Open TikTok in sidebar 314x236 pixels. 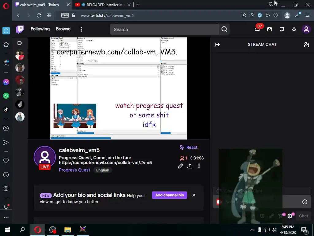(6, 109)
